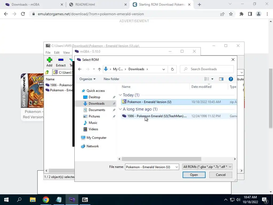Open the 7-Zip Edit menu
This screenshot has width=273, height=205.
pos(57,53)
